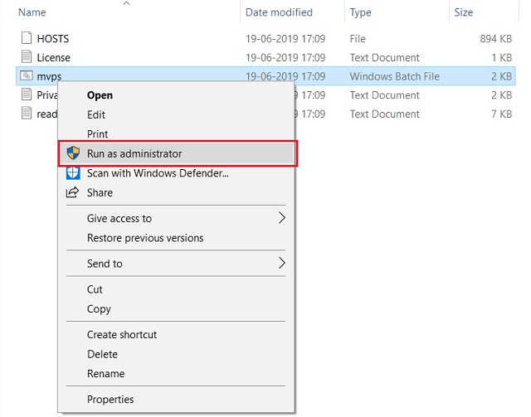Select Delete in the context menu
The width and height of the screenshot is (531, 417).
(x=103, y=354)
